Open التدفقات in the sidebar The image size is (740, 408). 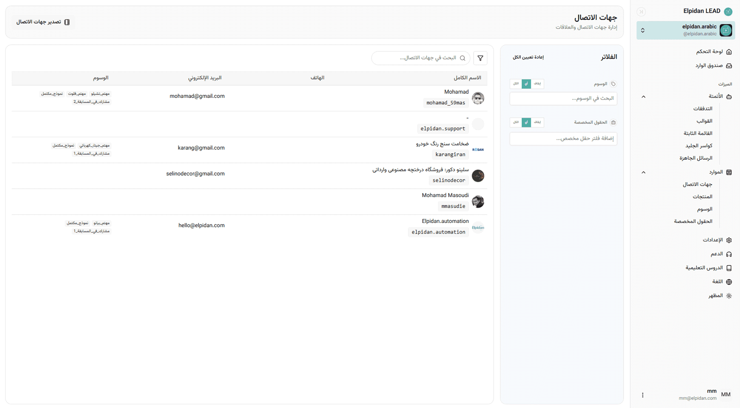click(703, 109)
